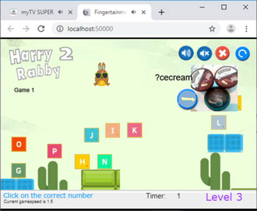Click the ?cecream word prompt
The width and height of the screenshot is (257, 211).
(x=173, y=78)
